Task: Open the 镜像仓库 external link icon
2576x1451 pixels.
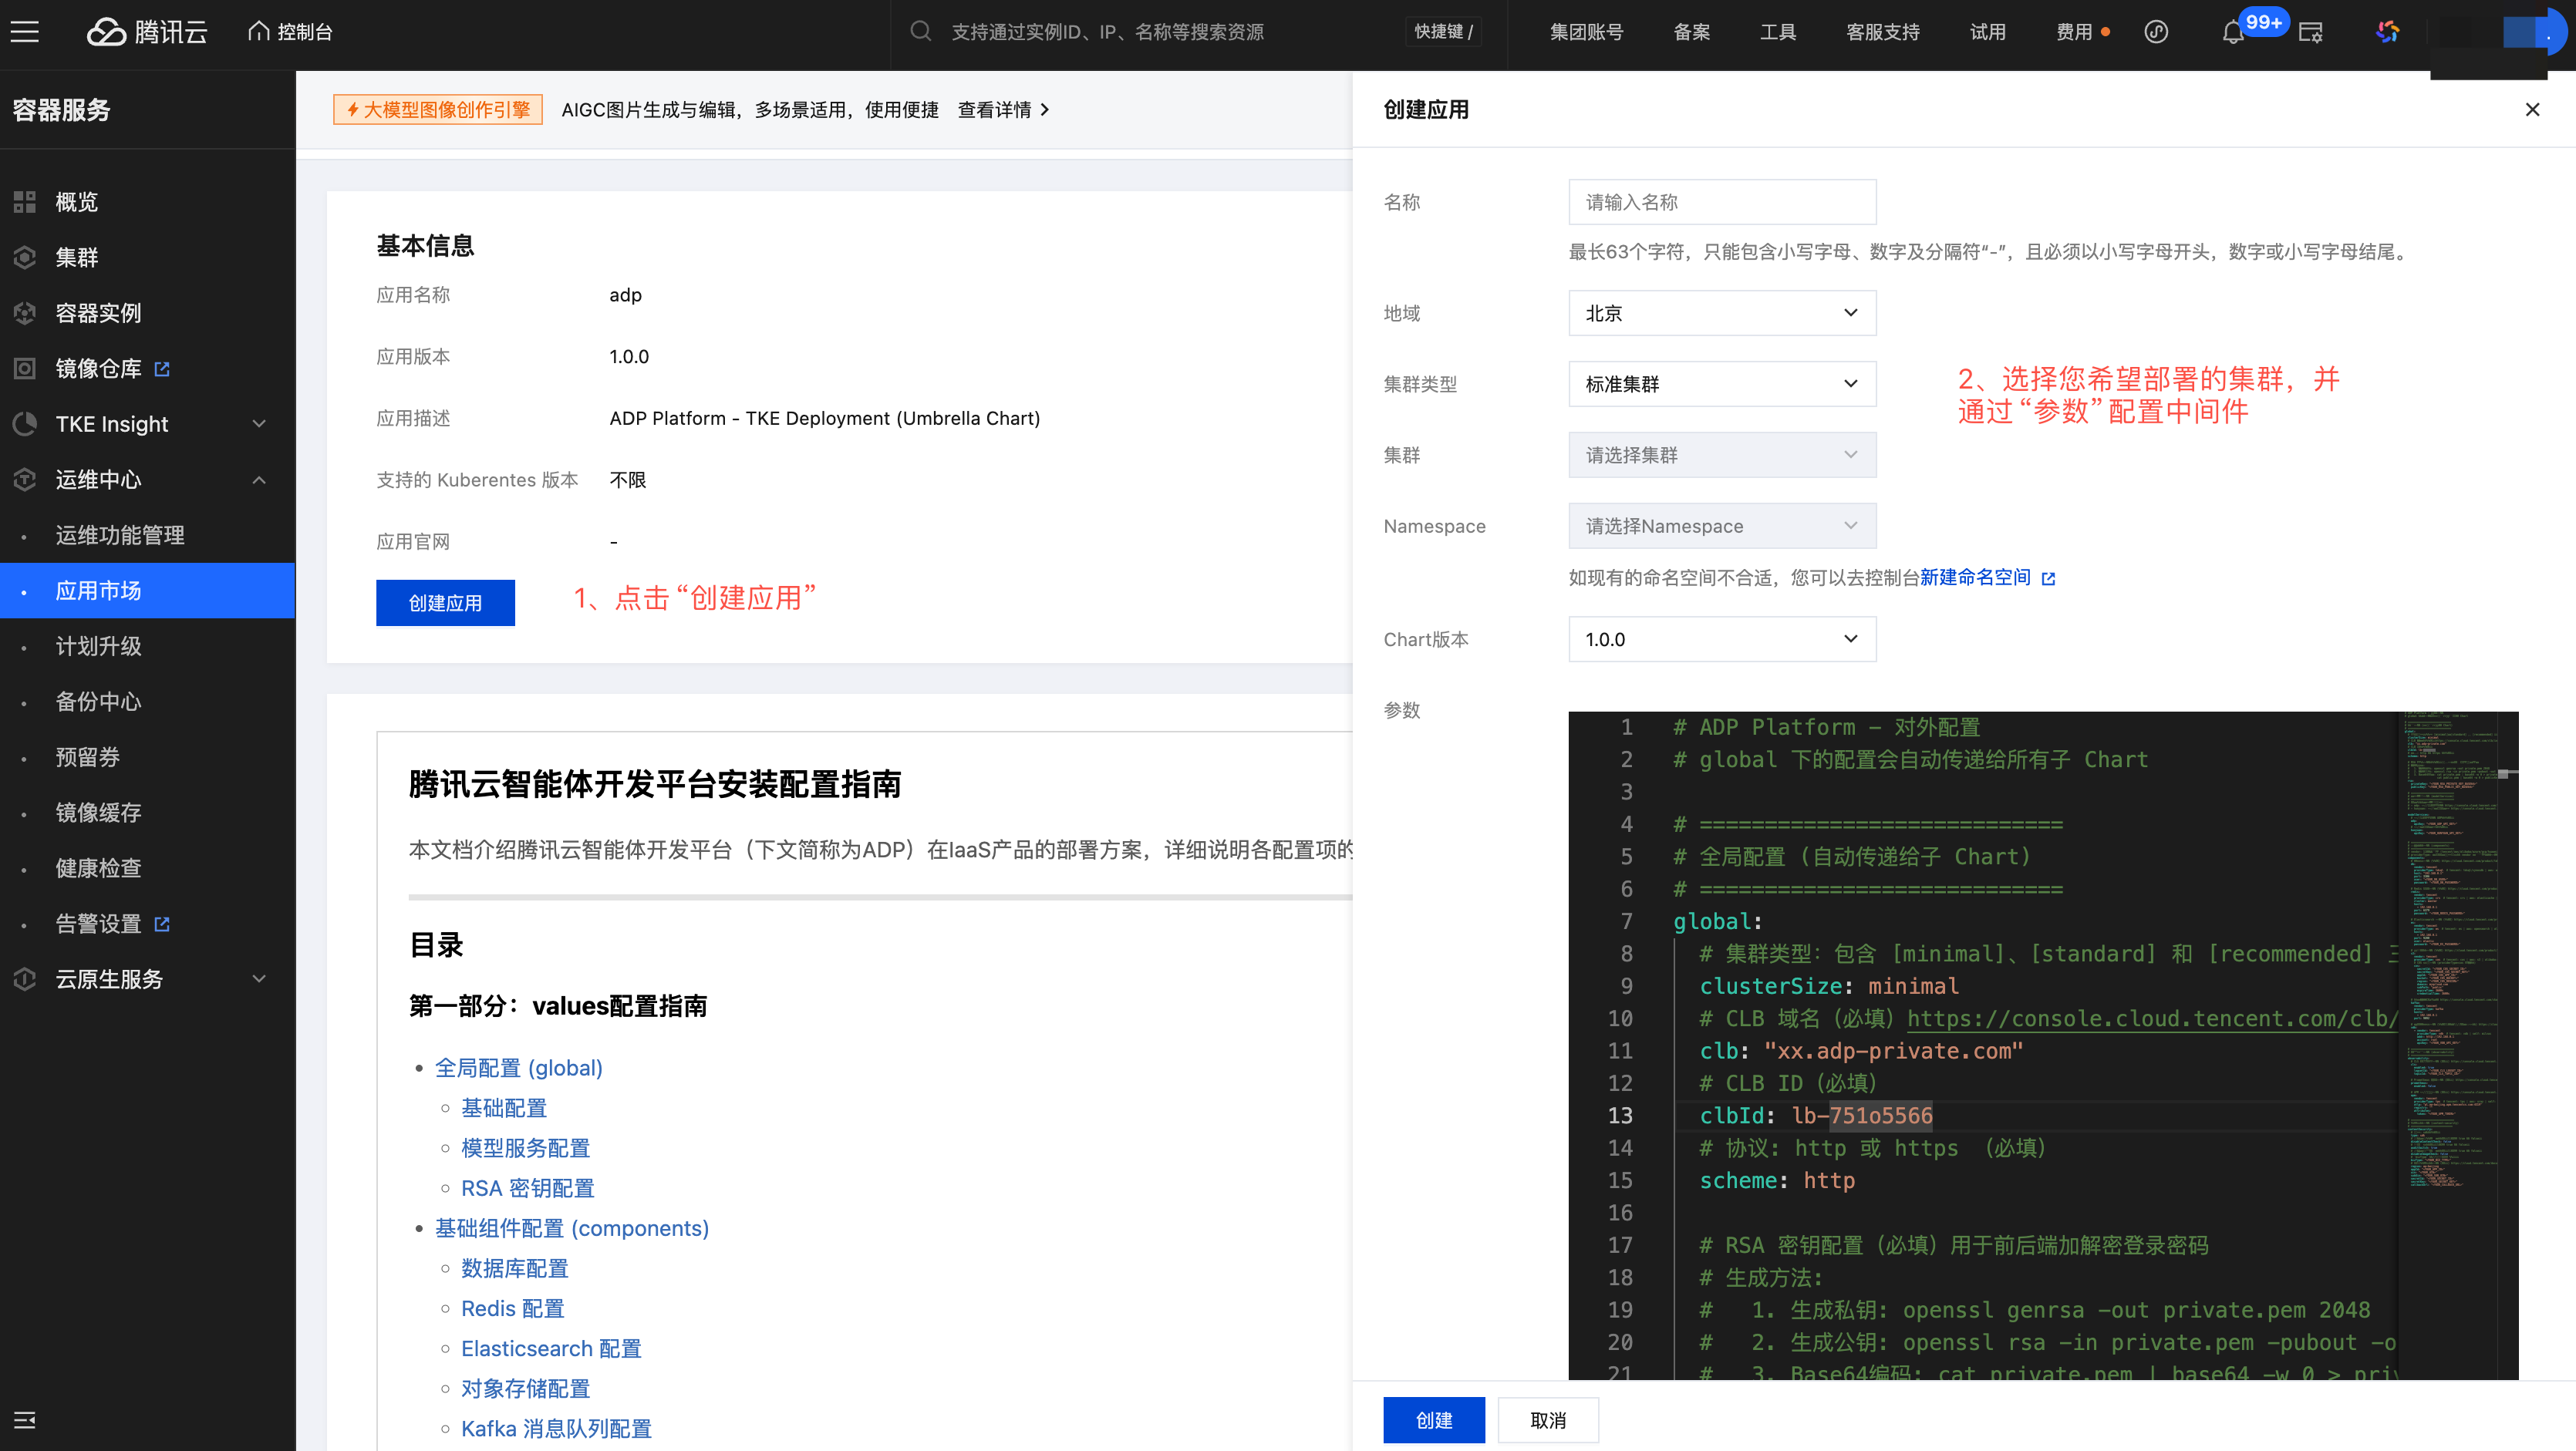Action: (162, 369)
